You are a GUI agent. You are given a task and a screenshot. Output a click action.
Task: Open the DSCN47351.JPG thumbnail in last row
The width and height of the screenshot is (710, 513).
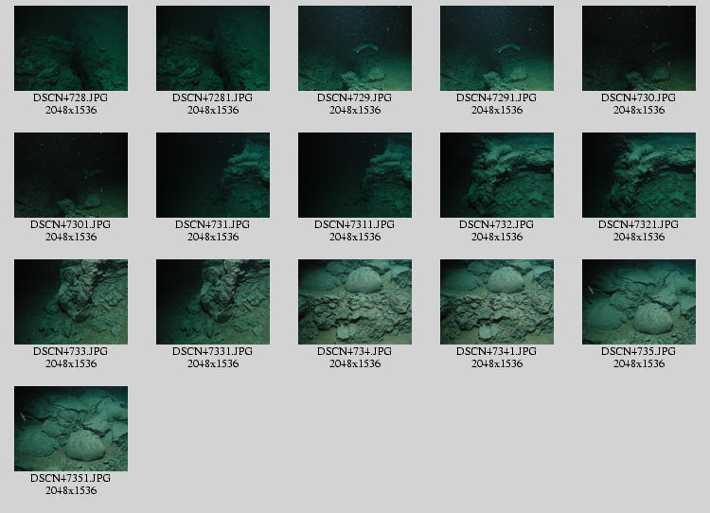pos(71,429)
